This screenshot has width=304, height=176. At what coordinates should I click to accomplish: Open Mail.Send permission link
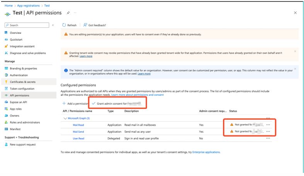pyautogui.click(x=78, y=132)
